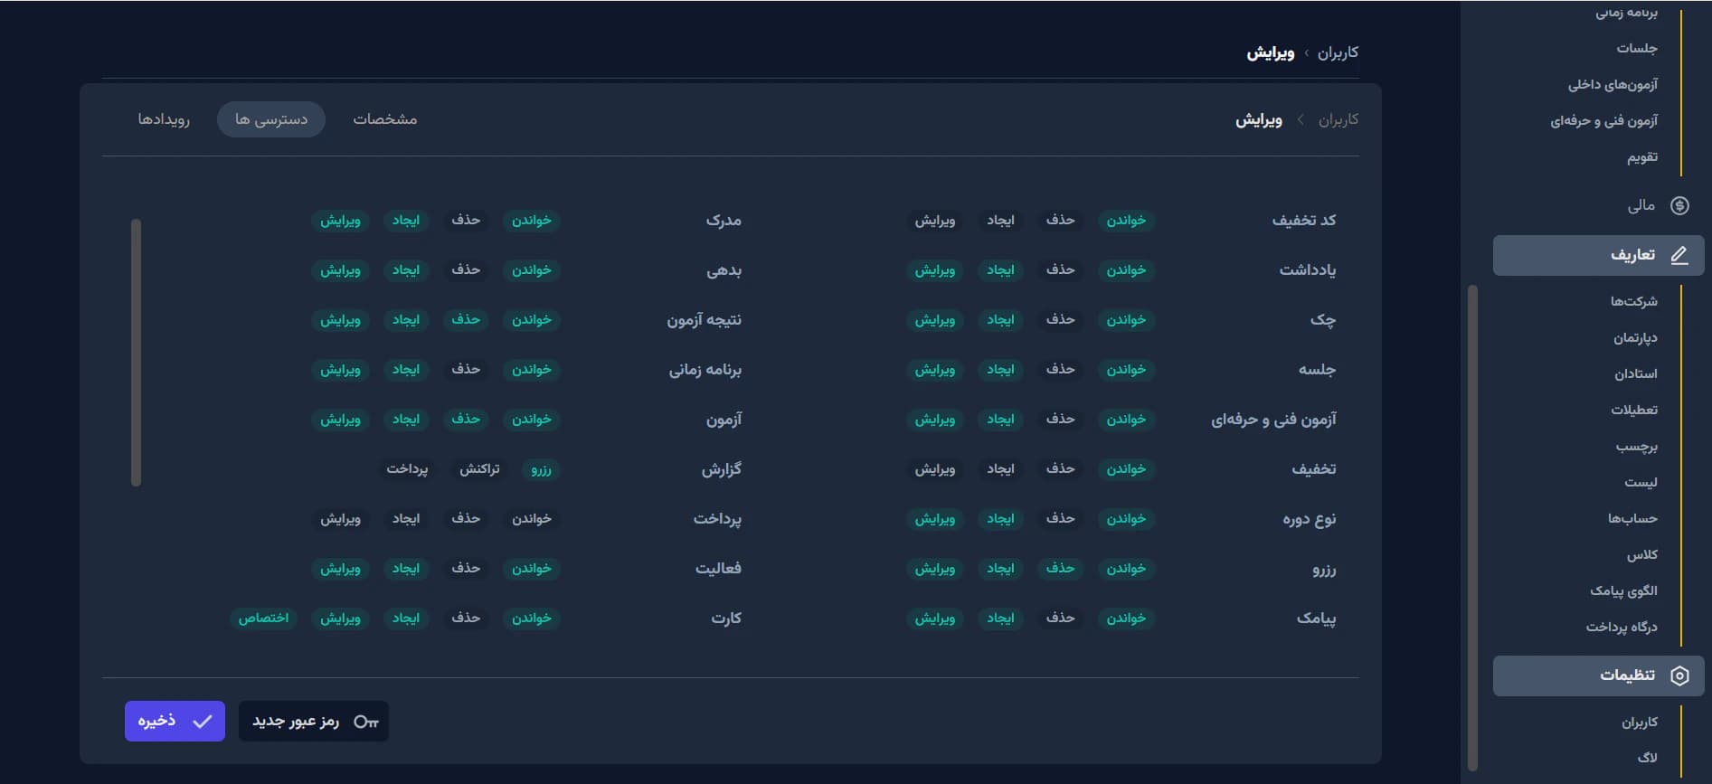Open کاربران under تنظیمات in sidebar

[x=1640, y=722]
